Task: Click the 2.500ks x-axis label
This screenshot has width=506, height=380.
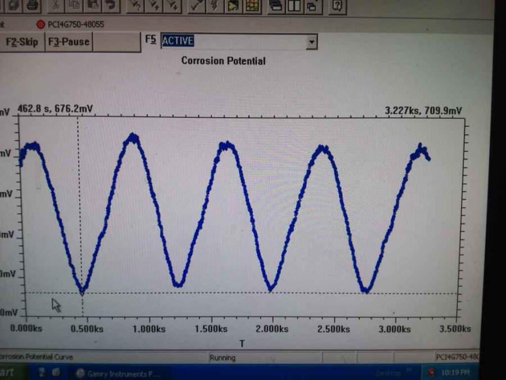Action: tap(333, 329)
